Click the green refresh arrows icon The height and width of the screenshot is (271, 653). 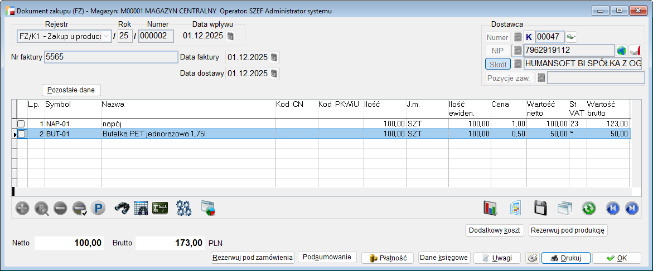click(x=588, y=209)
